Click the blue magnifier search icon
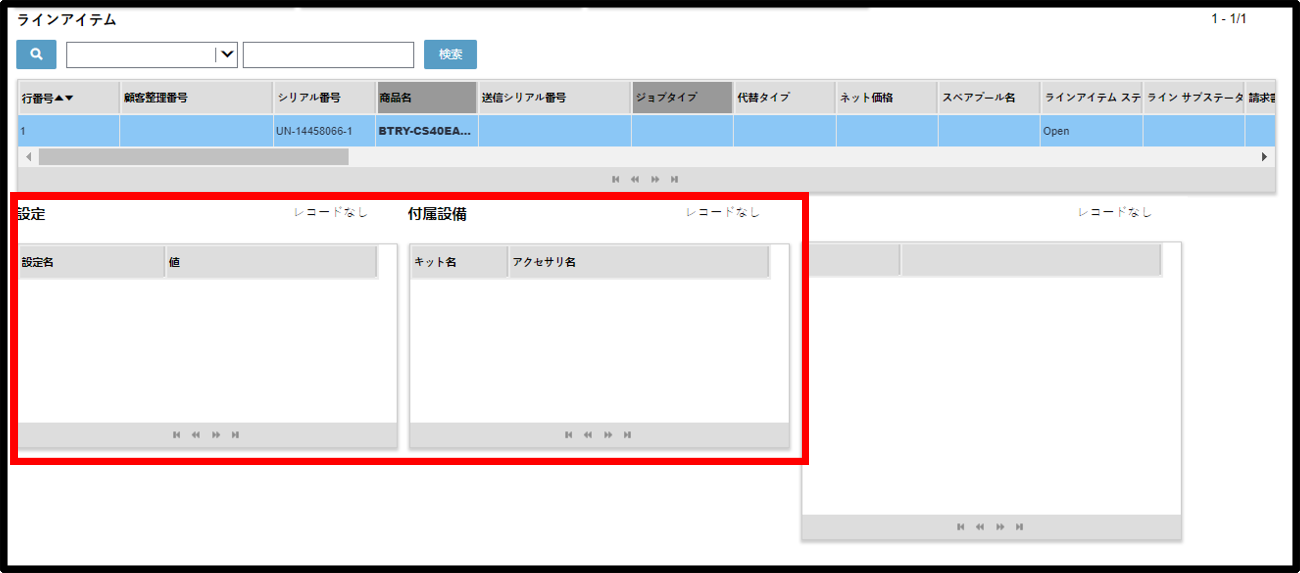Screen dimensions: 1300x573 (36, 54)
